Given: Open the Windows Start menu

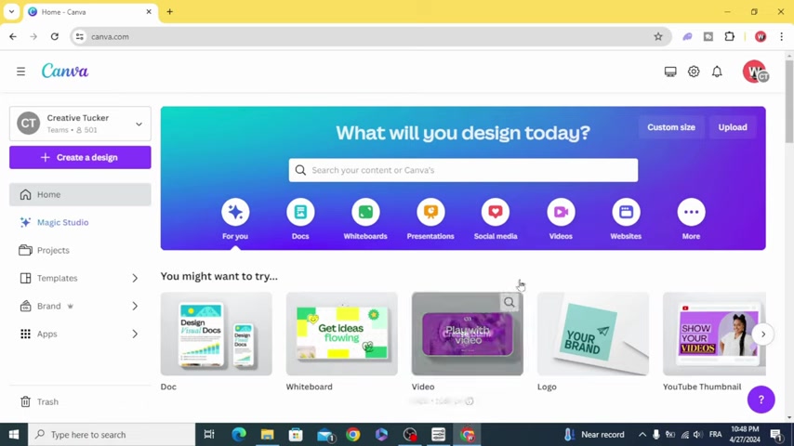Looking at the screenshot, I should 14,434.
